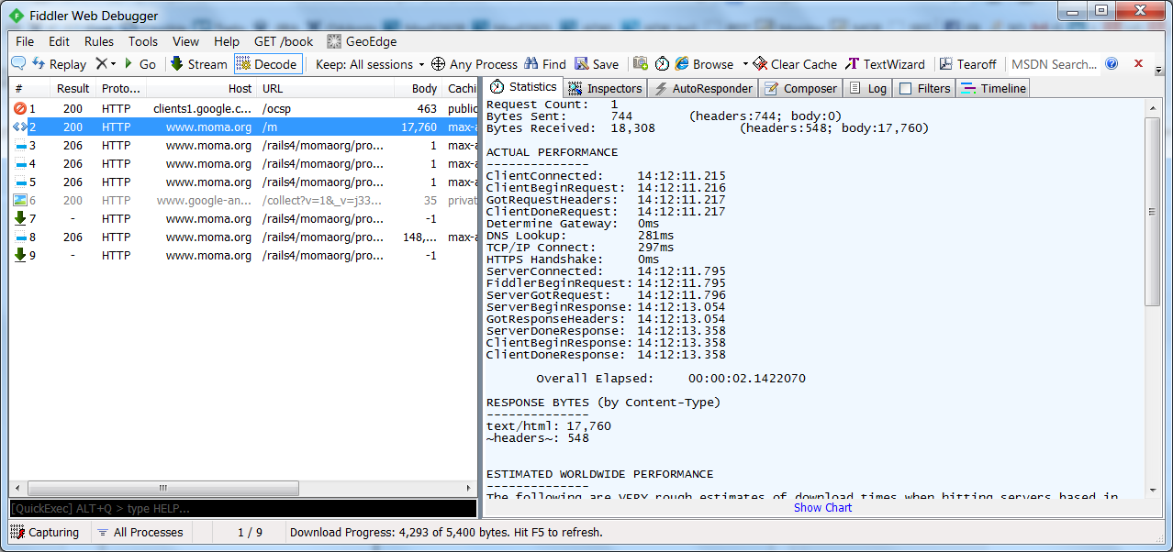Click the toolbar overflow arrow at far right
The width and height of the screenshot is (1173, 552).
[x=1158, y=68]
